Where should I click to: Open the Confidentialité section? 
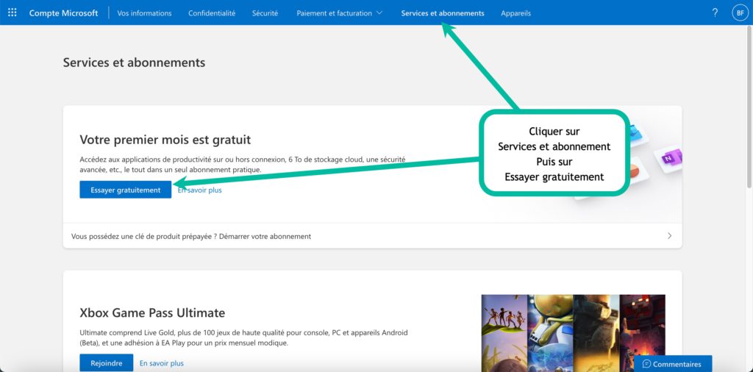tap(212, 12)
